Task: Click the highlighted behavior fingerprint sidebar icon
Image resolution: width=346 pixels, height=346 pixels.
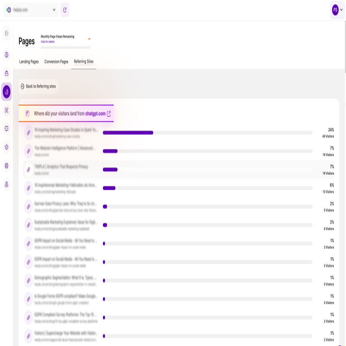Action: tap(6, 92)
